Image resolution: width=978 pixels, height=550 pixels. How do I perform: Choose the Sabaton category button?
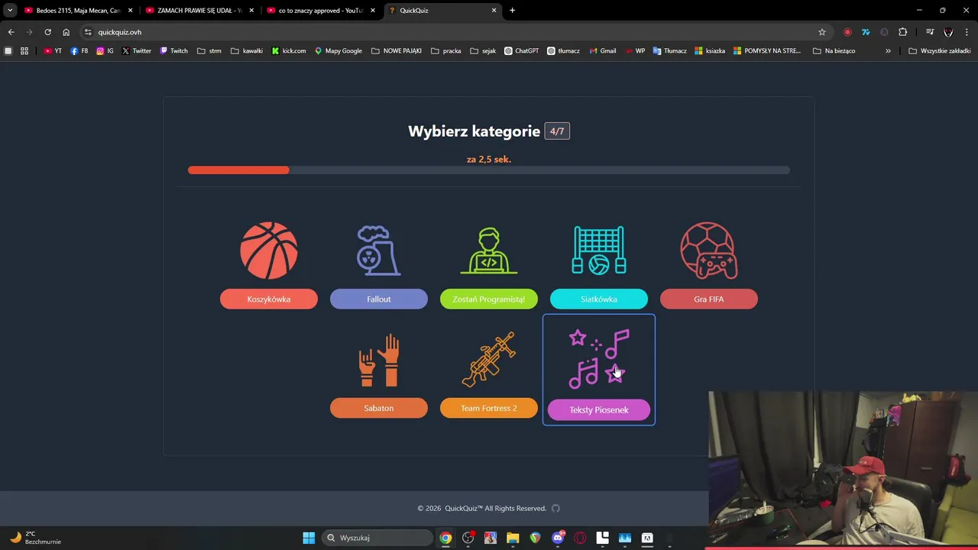(379, 408)
